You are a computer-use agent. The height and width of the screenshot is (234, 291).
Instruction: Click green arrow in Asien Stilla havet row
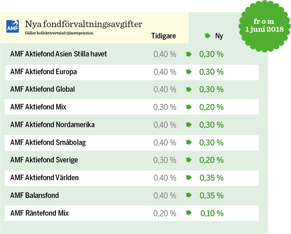pos(188,54)
